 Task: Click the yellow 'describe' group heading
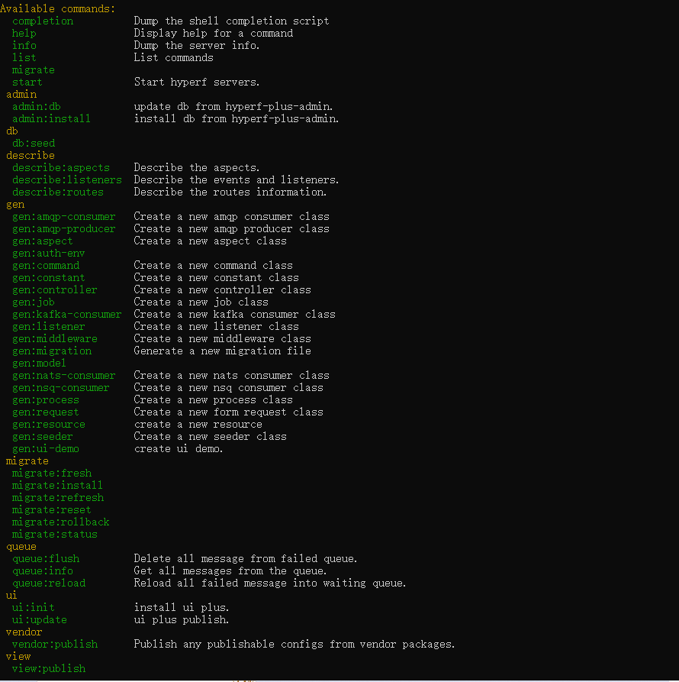point(31,155)
